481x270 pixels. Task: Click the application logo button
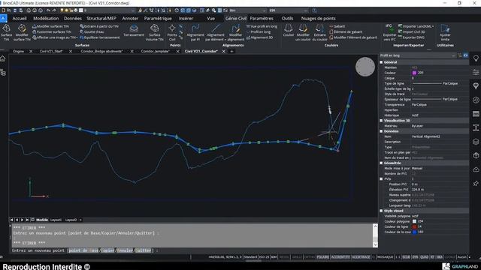3,18
